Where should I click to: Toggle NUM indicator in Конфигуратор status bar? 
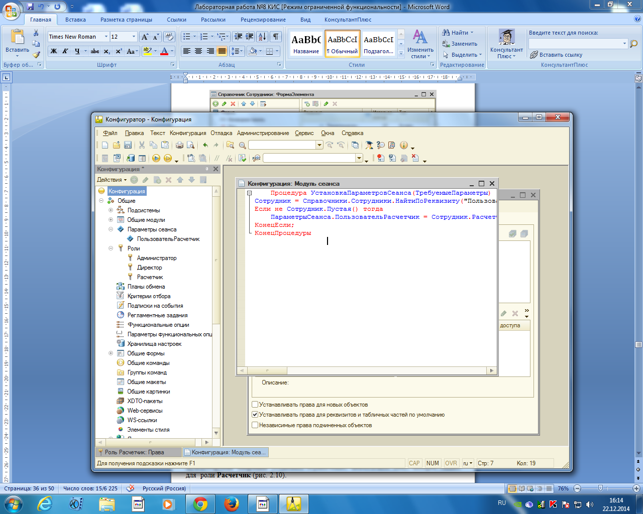pos(433,463)
